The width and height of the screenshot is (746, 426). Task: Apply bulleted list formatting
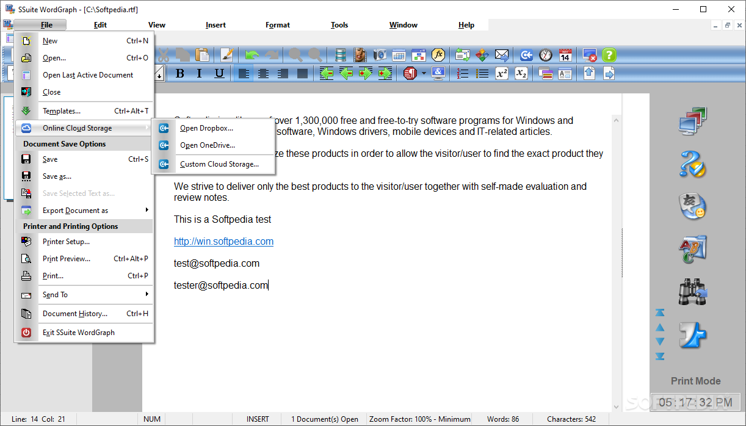coord(482,73)
